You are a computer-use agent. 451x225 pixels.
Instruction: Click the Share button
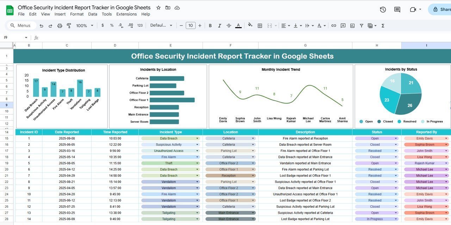click(441, 9)
